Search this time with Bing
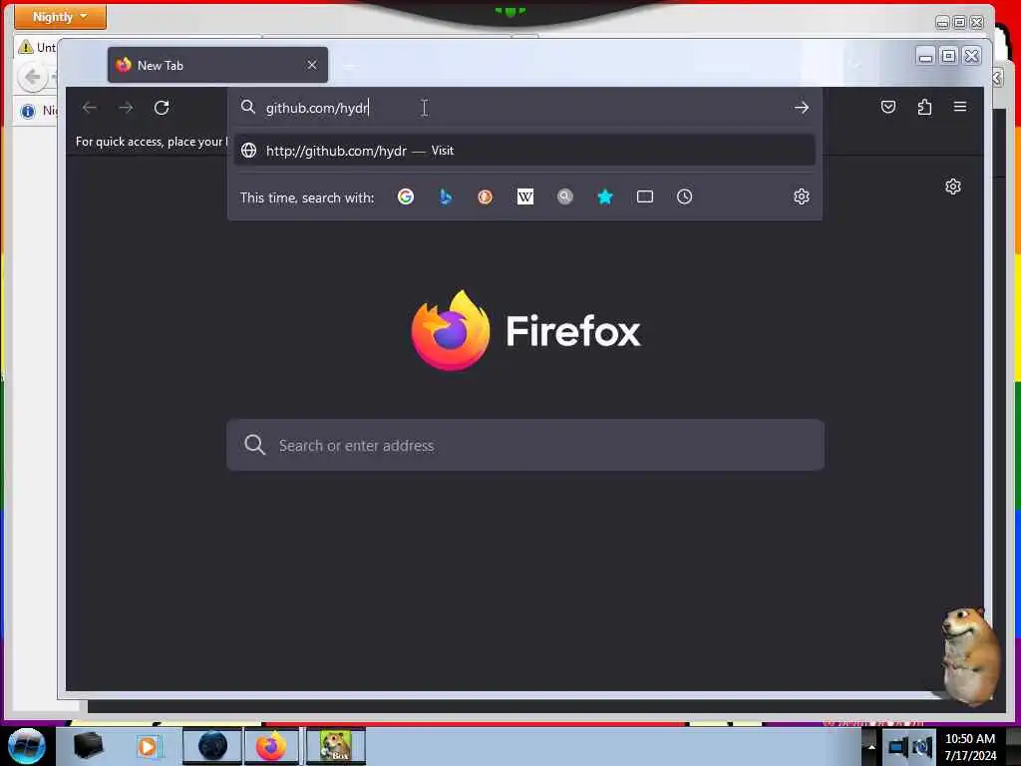Image resolution: width=1021 pixels, height=766 pixels. (x=446, y=196)
